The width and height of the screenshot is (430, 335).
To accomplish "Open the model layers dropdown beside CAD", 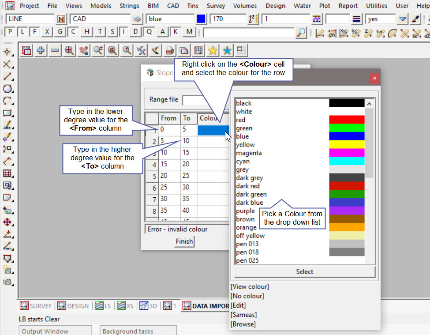I will pos(138,19).
